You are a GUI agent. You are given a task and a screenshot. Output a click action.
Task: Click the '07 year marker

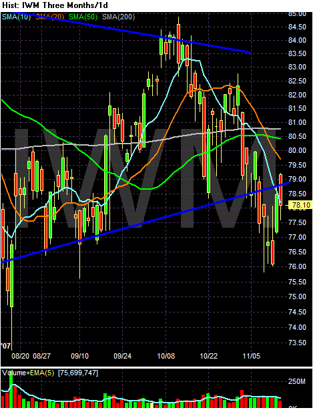click(x=5, y=347)
